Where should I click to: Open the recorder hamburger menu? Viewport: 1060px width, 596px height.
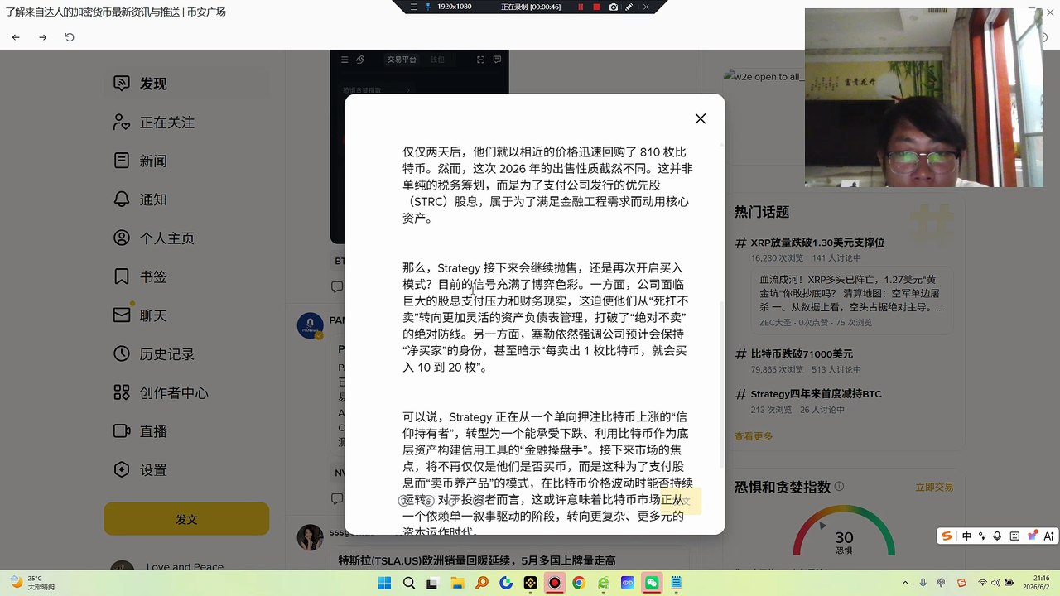tap(414, 7)
